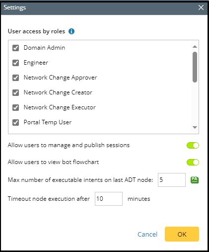Click the scroll down arrow in roles list

195,127
